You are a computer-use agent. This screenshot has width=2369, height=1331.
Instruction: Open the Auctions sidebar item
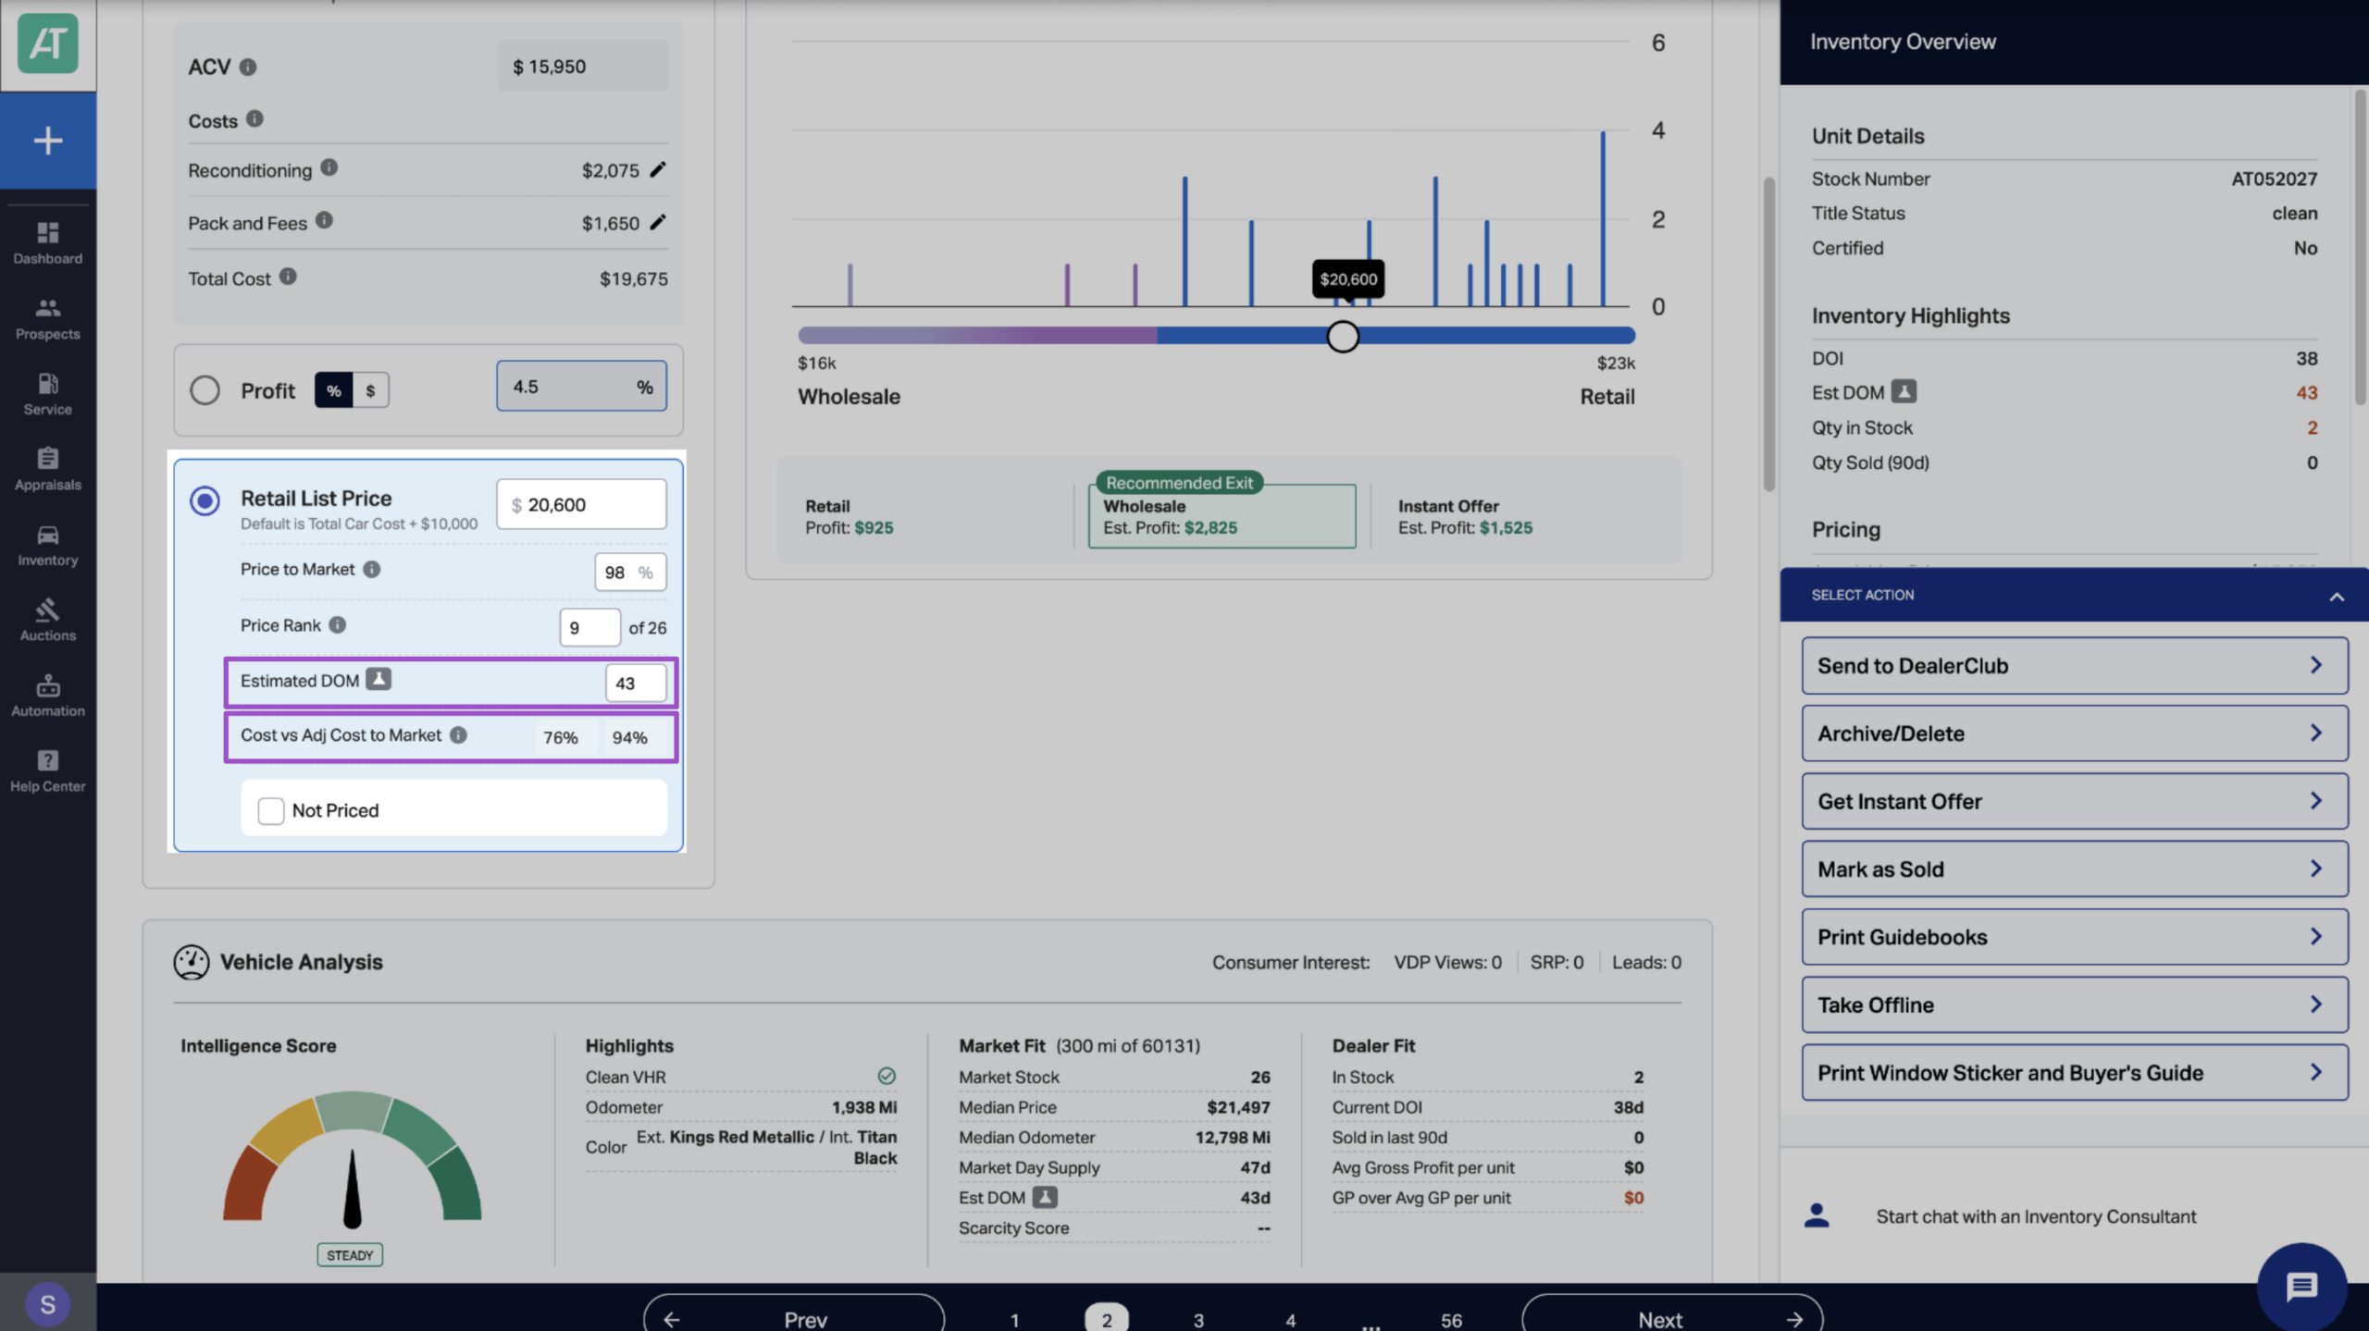coord(47,621)
